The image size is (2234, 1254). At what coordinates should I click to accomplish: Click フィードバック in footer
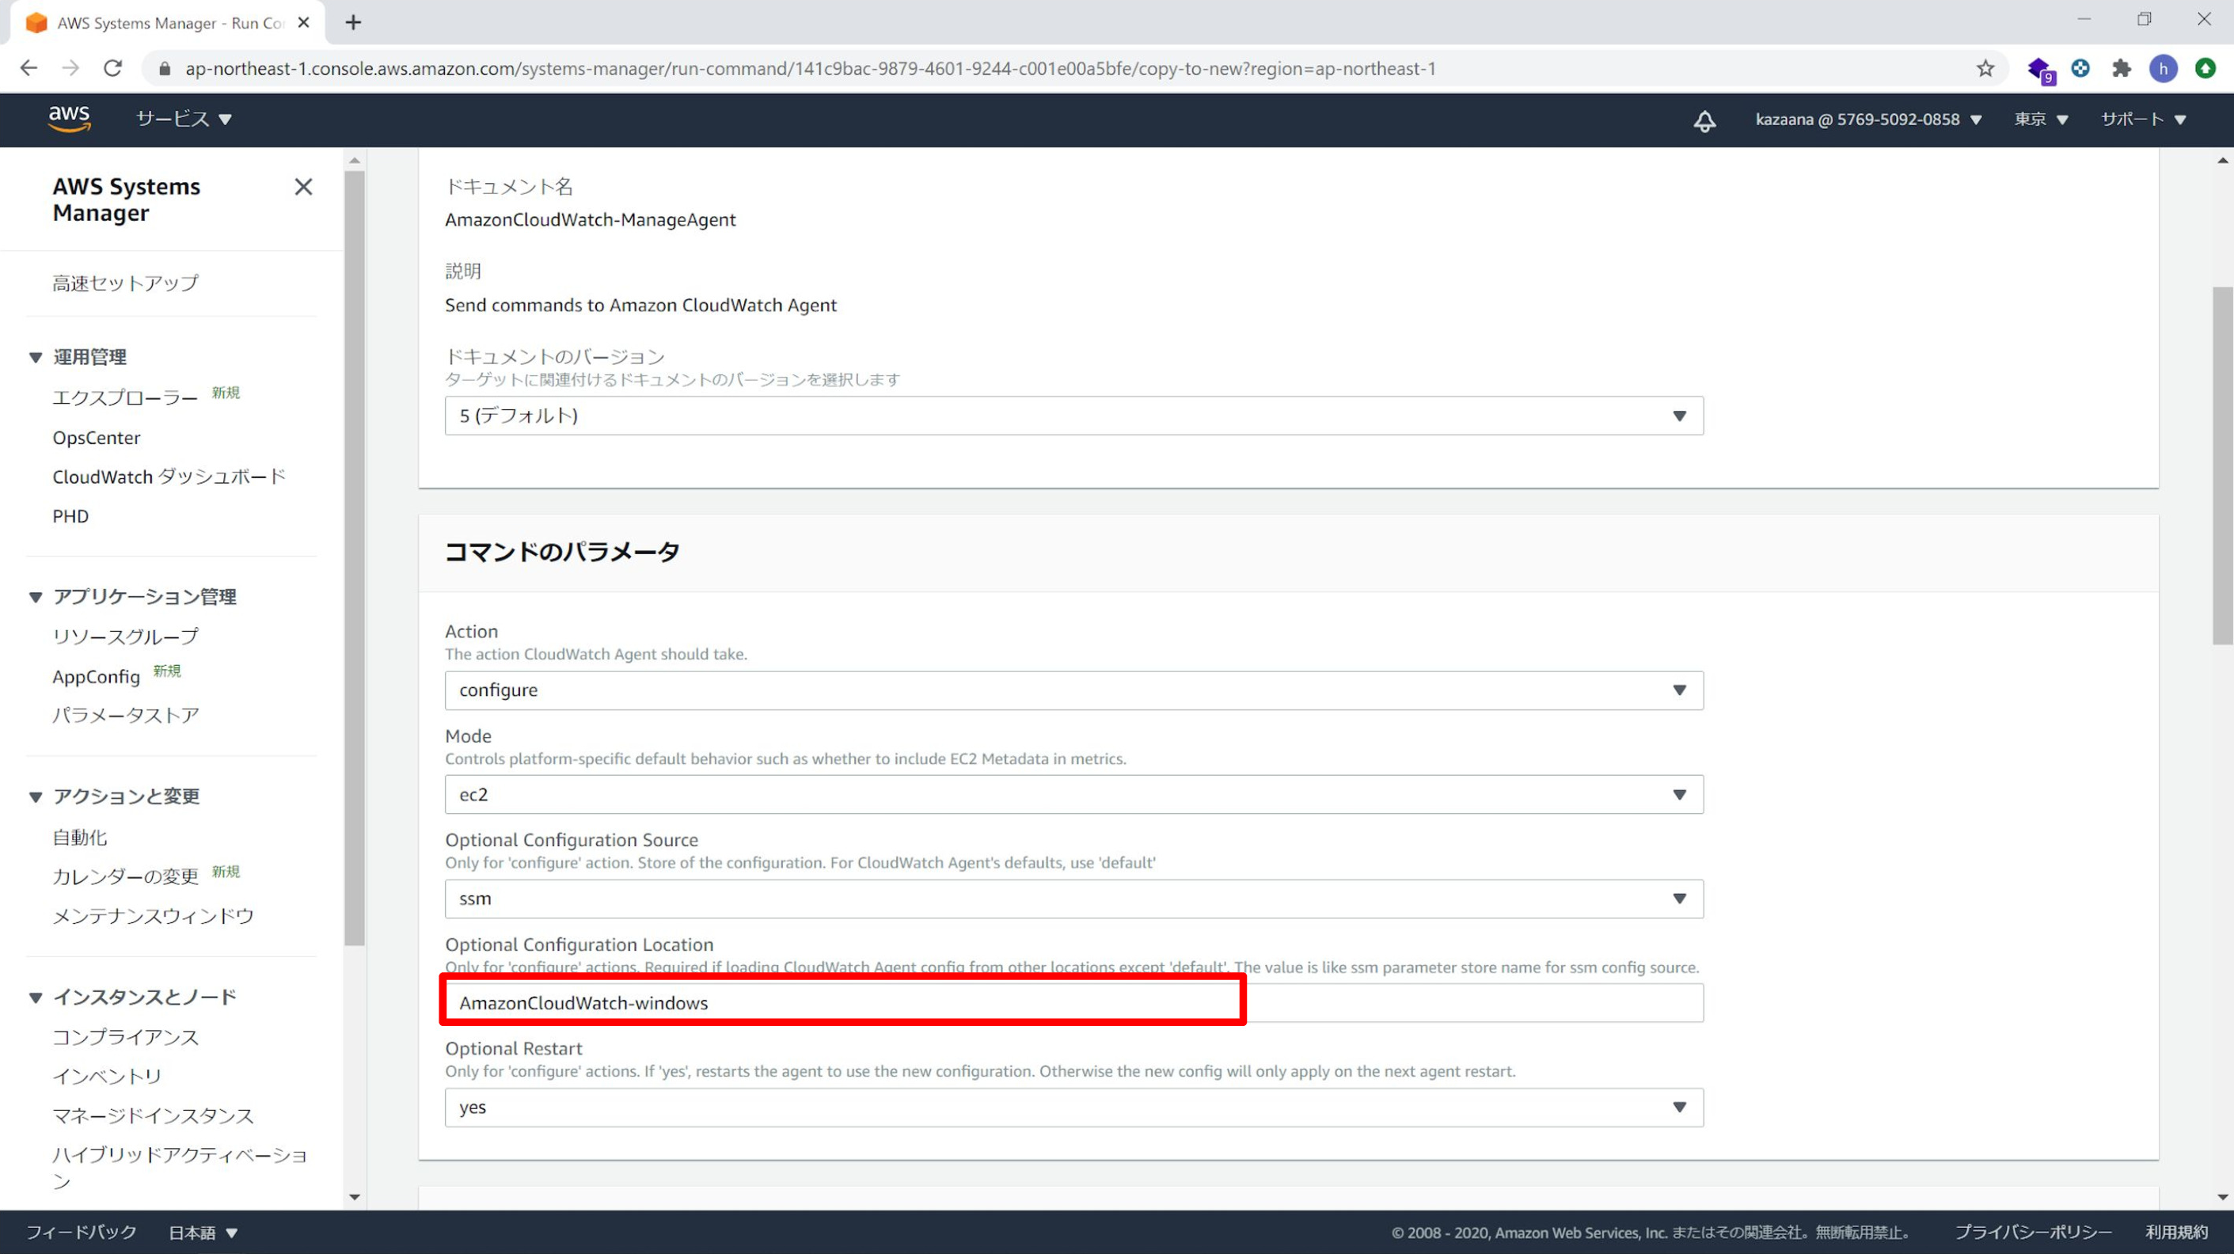pos(82,1233)
